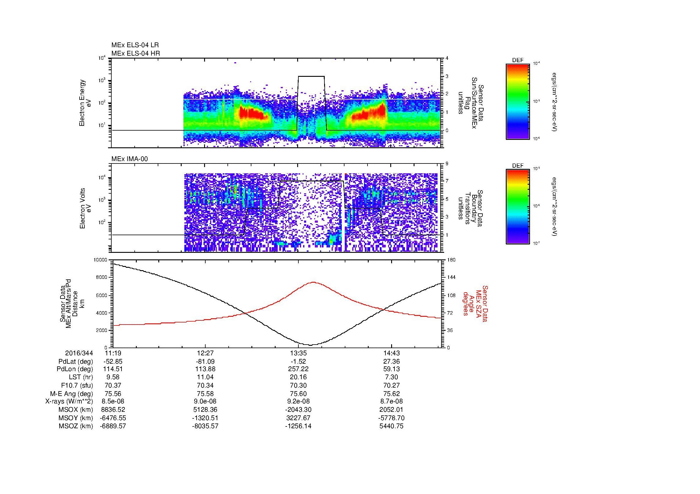Click the red "MEx SZA Angle degrees" label

[475, 303]
